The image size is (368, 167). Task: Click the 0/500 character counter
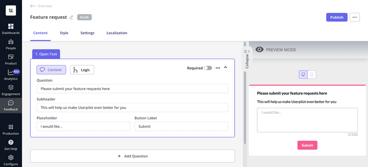point(353,135)
